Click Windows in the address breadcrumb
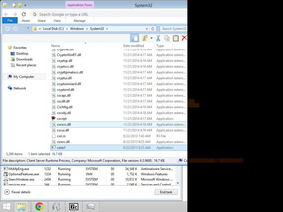Viewport: 283px width, 212px height. point(77,29)
